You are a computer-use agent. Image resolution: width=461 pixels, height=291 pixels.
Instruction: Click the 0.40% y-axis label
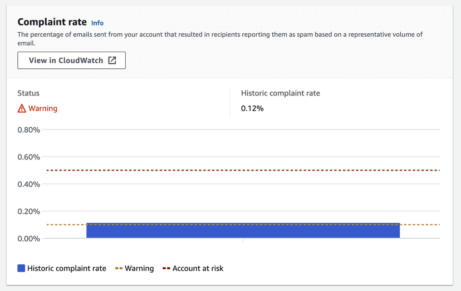(29, 184)
